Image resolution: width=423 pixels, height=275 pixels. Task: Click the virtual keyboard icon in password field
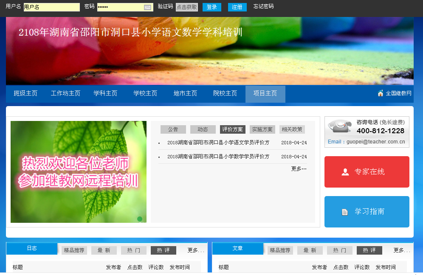pos(147,7)
